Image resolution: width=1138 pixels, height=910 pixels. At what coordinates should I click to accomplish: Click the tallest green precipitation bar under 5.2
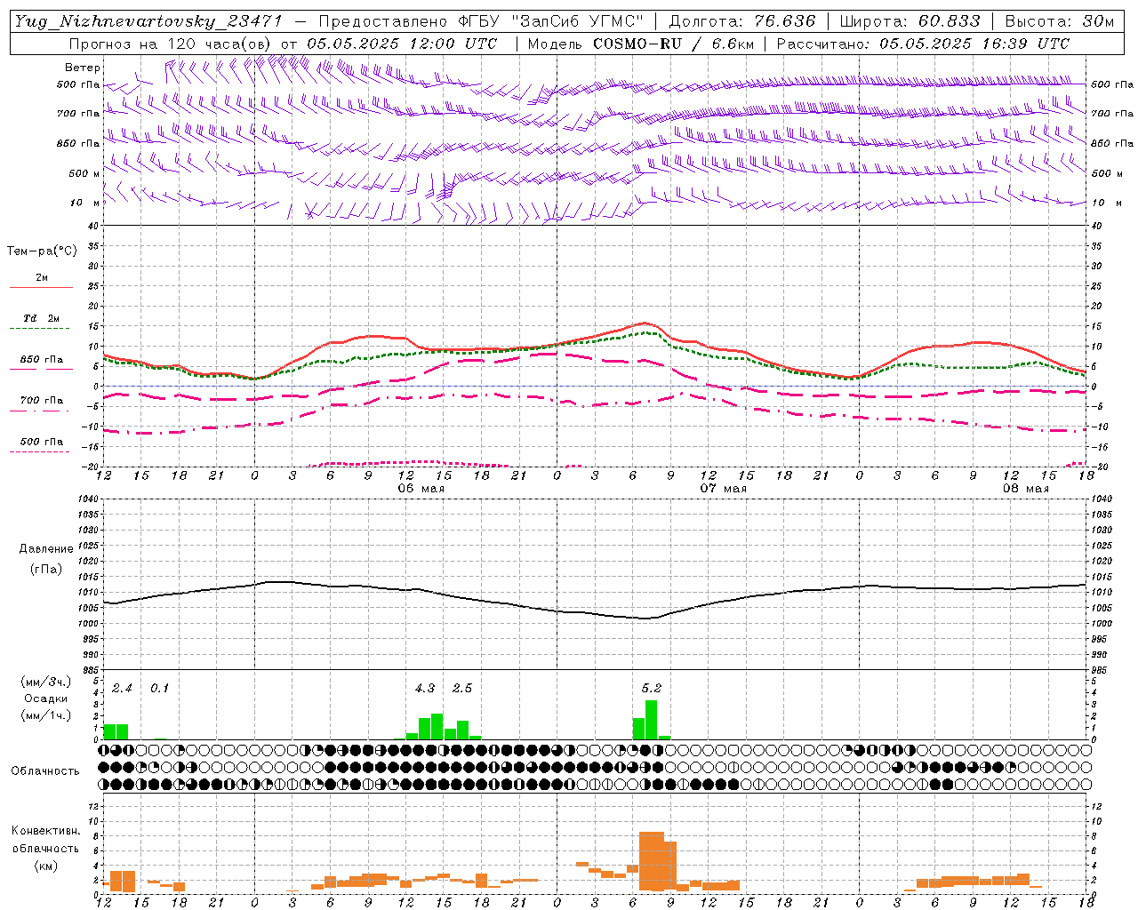[651, 720]
